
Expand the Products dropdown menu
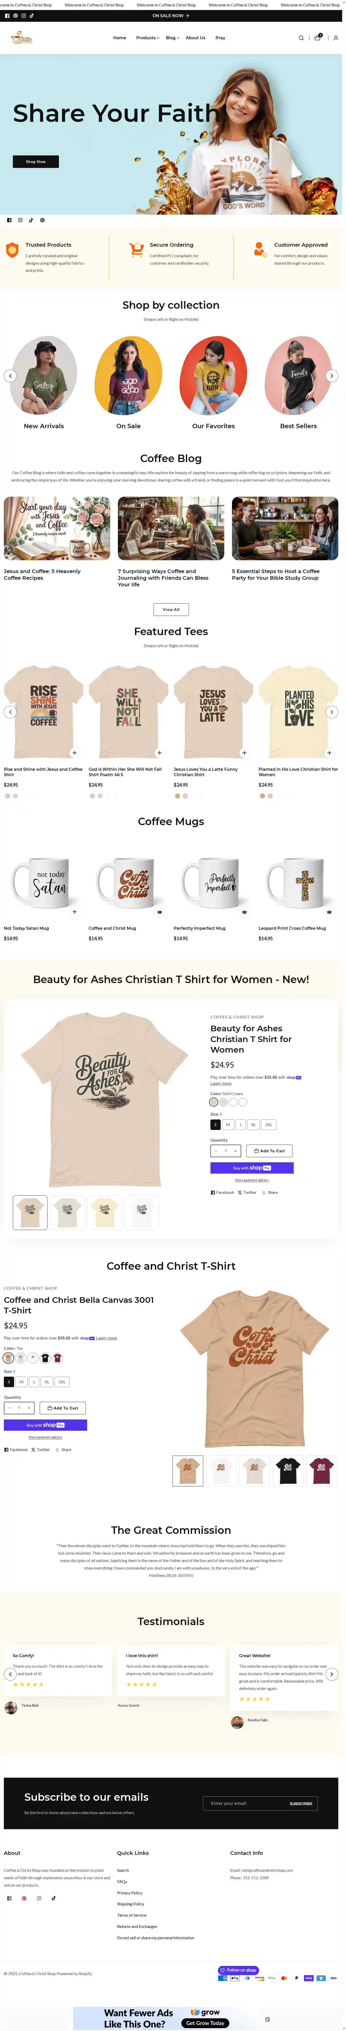point(147,38)
